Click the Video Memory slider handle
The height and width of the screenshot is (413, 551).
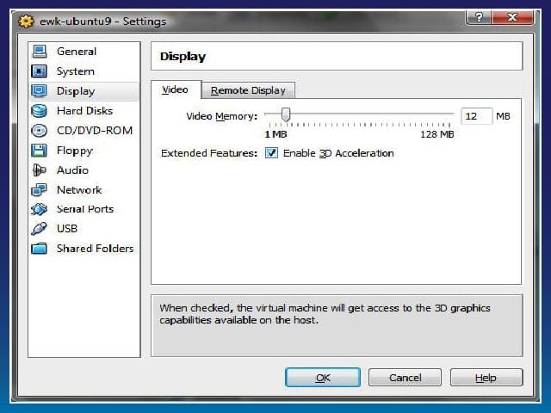(286, 114)
